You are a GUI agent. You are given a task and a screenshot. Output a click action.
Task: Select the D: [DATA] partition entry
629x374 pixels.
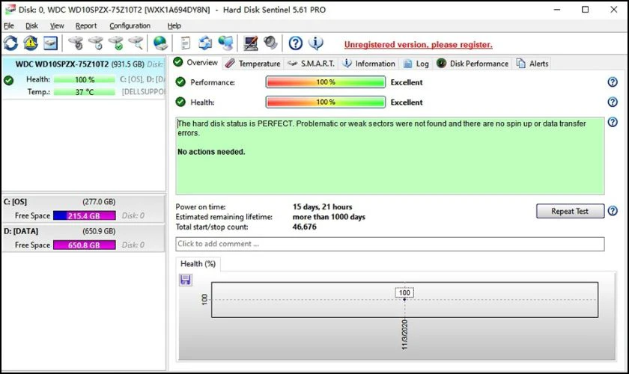(x=83, y=238)
